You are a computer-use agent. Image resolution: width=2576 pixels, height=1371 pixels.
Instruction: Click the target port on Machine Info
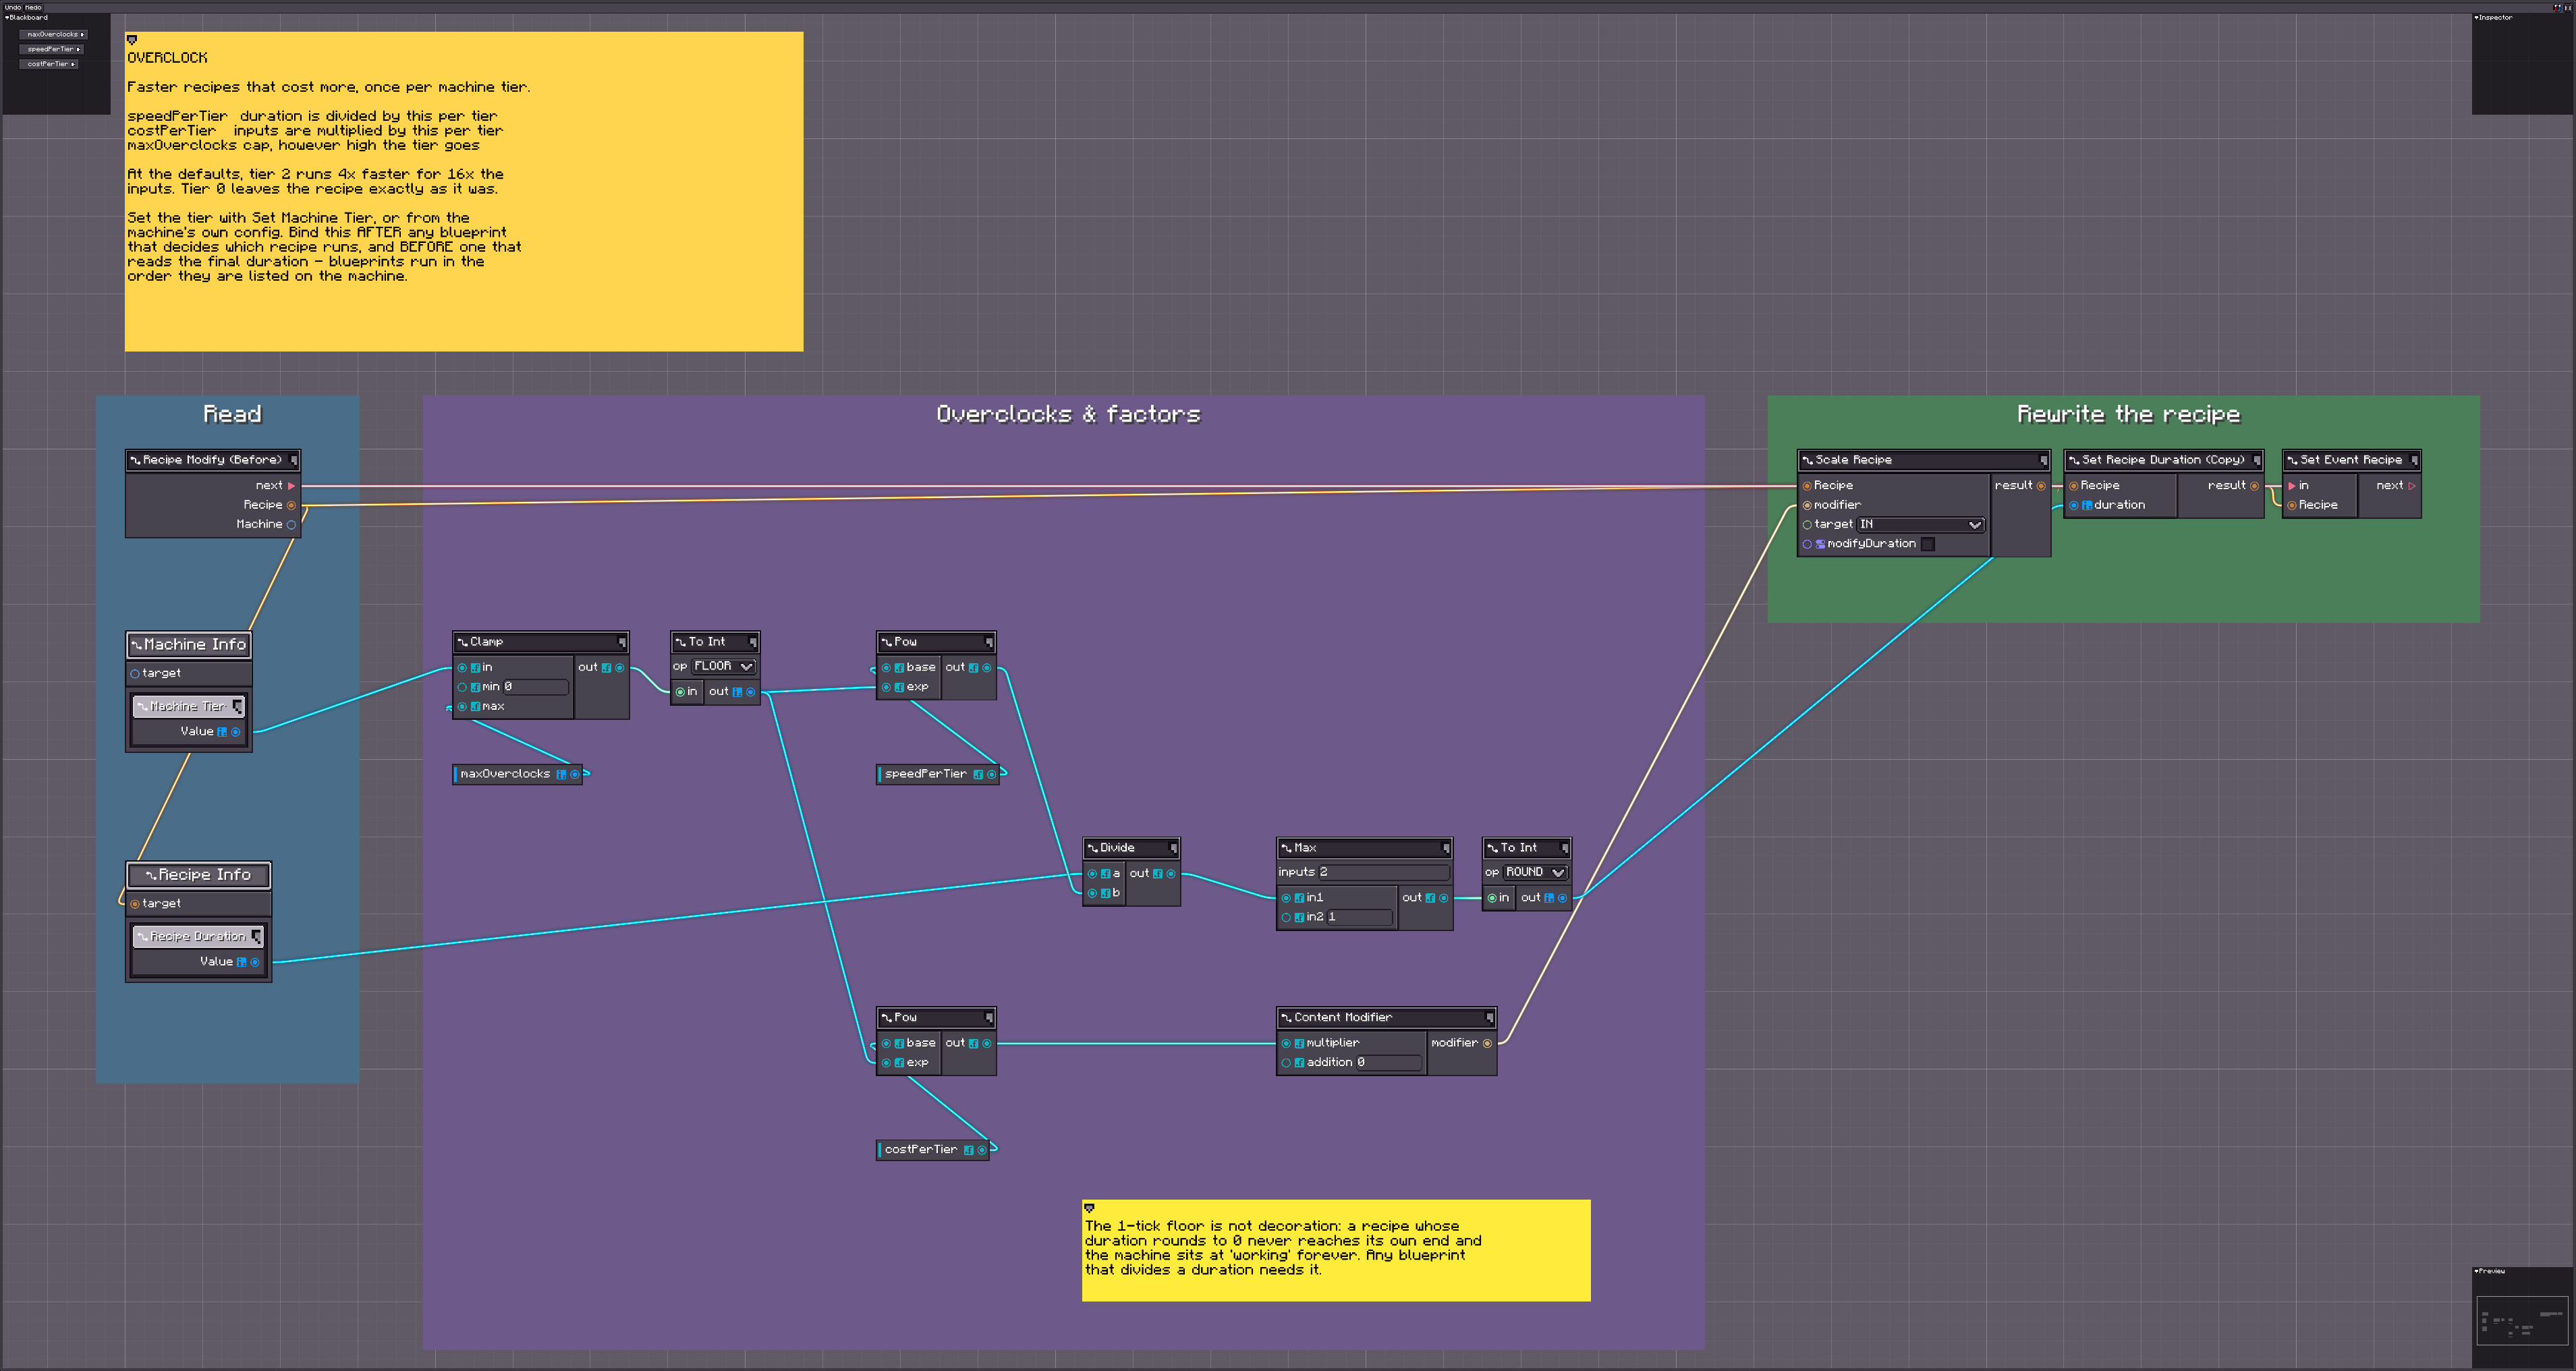click(x=135, y=674)
